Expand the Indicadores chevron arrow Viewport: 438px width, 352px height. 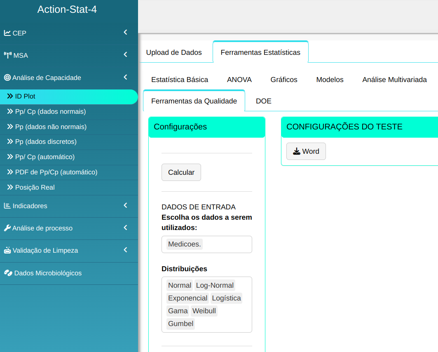pos(125,205)
